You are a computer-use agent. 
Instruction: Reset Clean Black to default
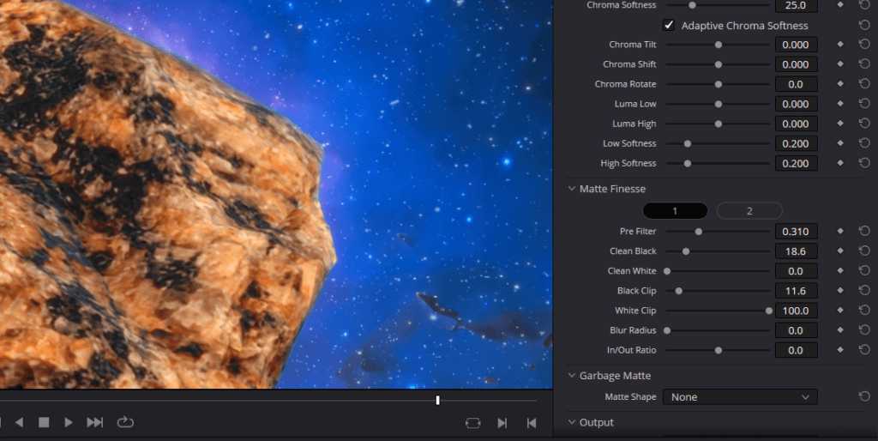(864, 251)
